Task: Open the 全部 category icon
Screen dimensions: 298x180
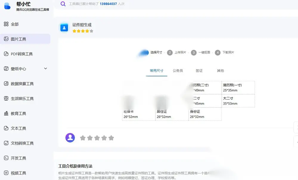Action: (x=6, y=24)
